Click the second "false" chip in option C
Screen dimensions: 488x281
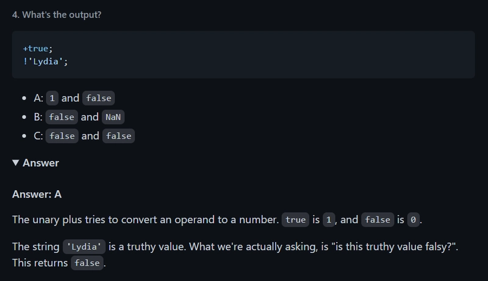(118, 136)
